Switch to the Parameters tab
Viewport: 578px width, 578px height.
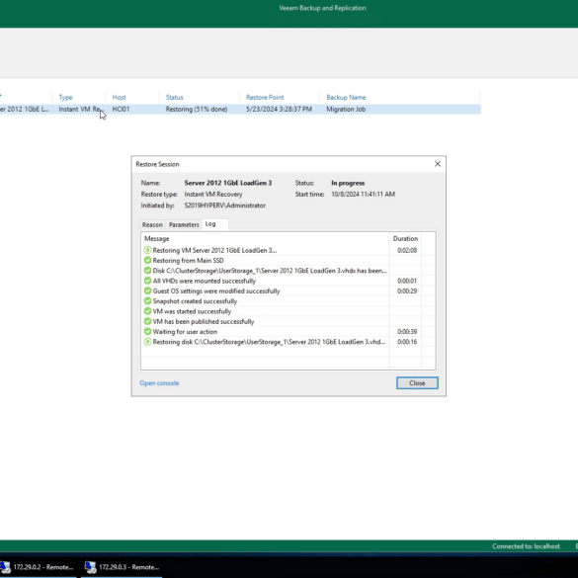184,224
